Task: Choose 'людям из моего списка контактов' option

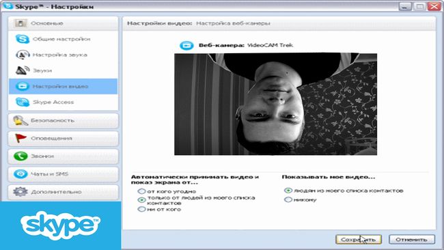Action: [x=288, y=191]
